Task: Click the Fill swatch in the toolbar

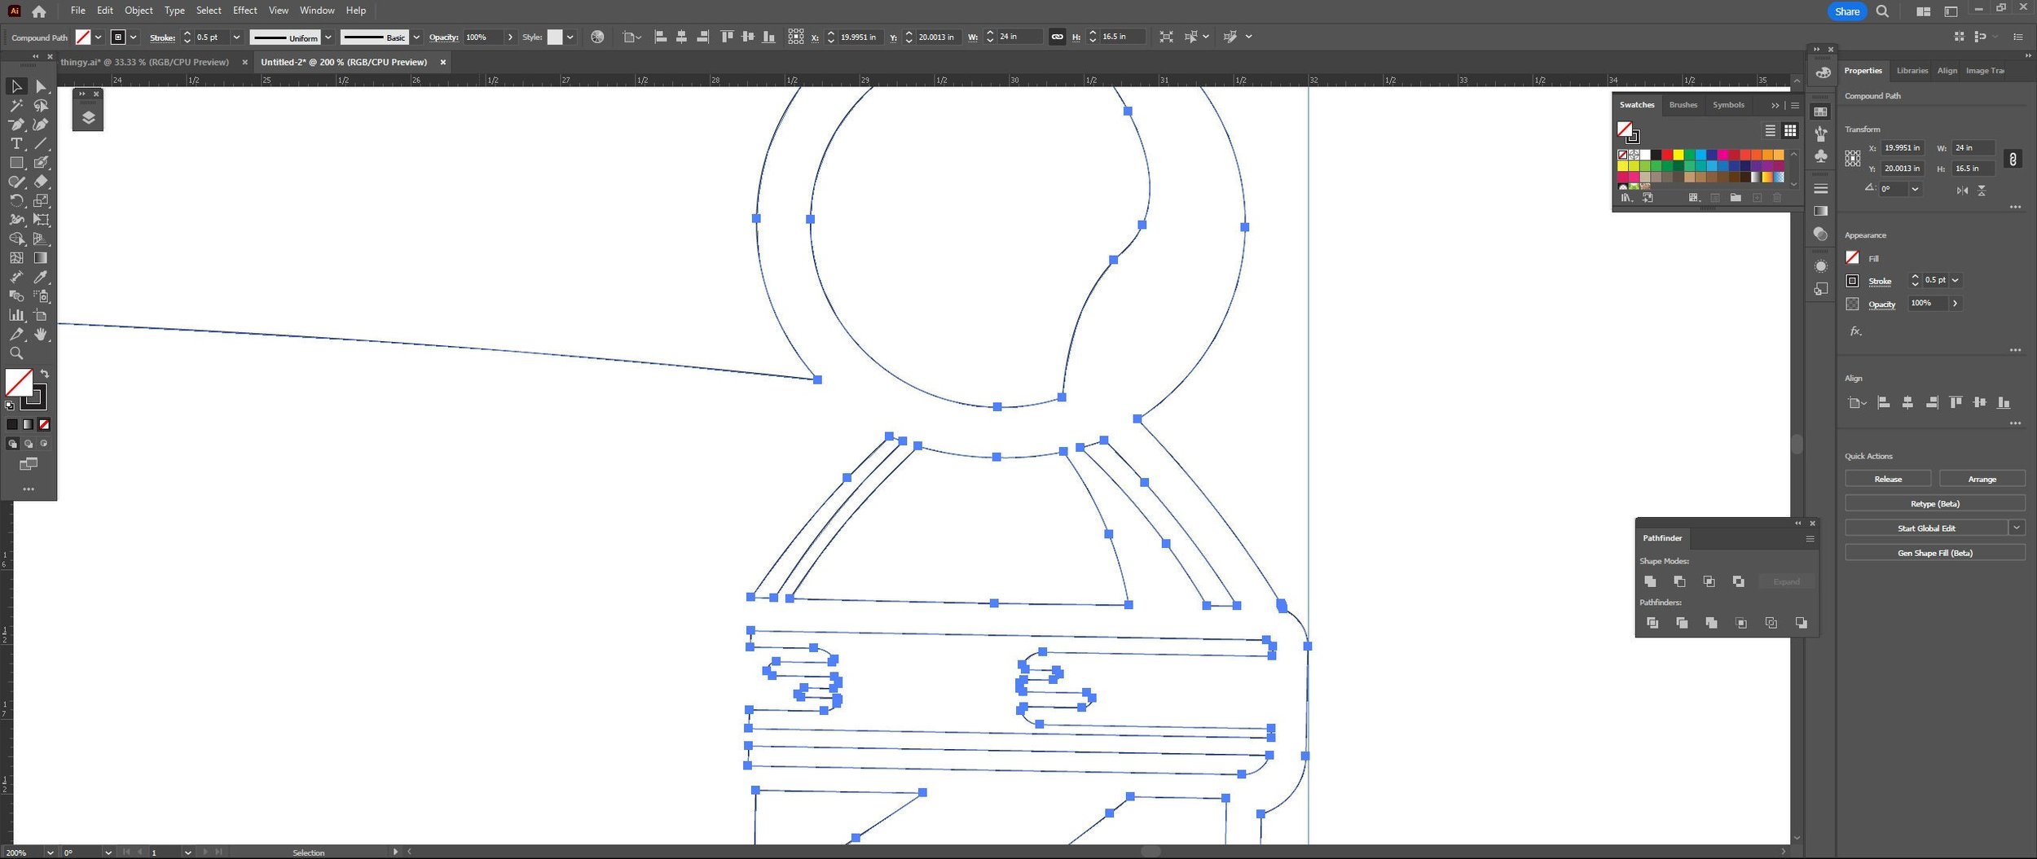Action: pyautogui.click(x=19, y=382)
